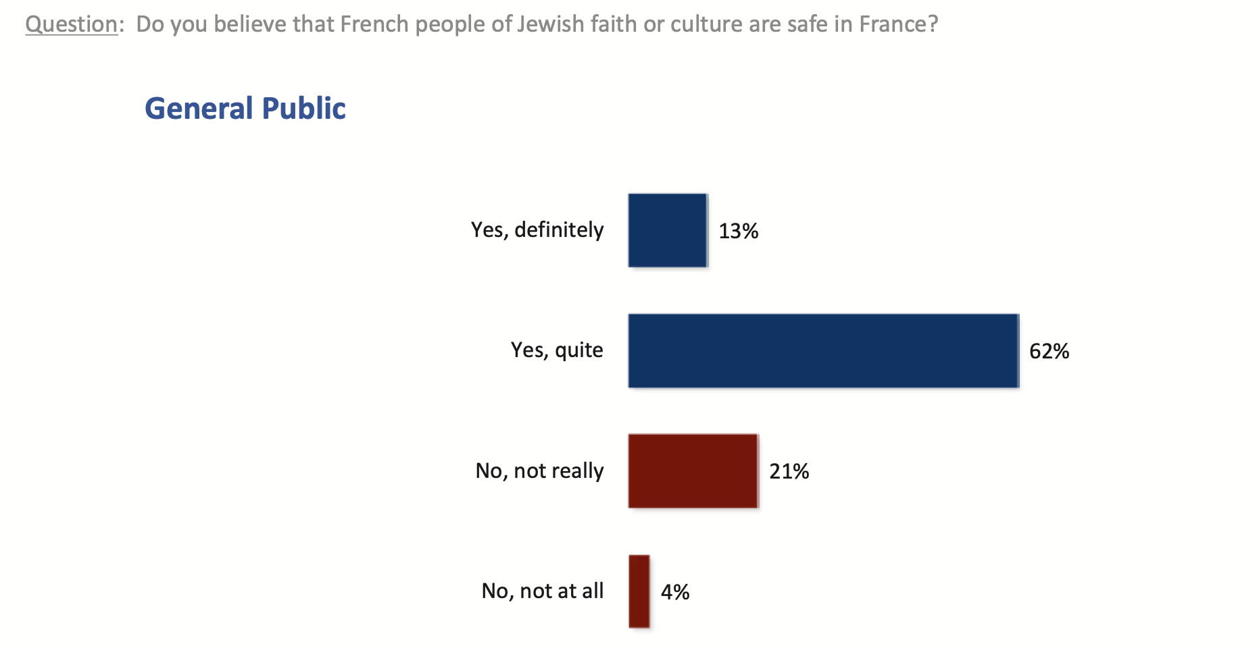The height and width of the screenshot is (648, 1257).
Task: Click the "Yes, quite" category label
Action: (x=557, y=350)
